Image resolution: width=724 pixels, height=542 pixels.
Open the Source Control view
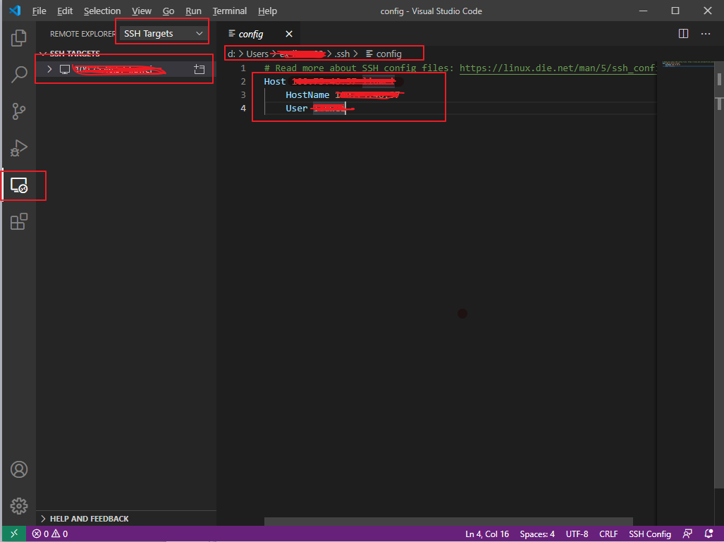click(19, 111)
